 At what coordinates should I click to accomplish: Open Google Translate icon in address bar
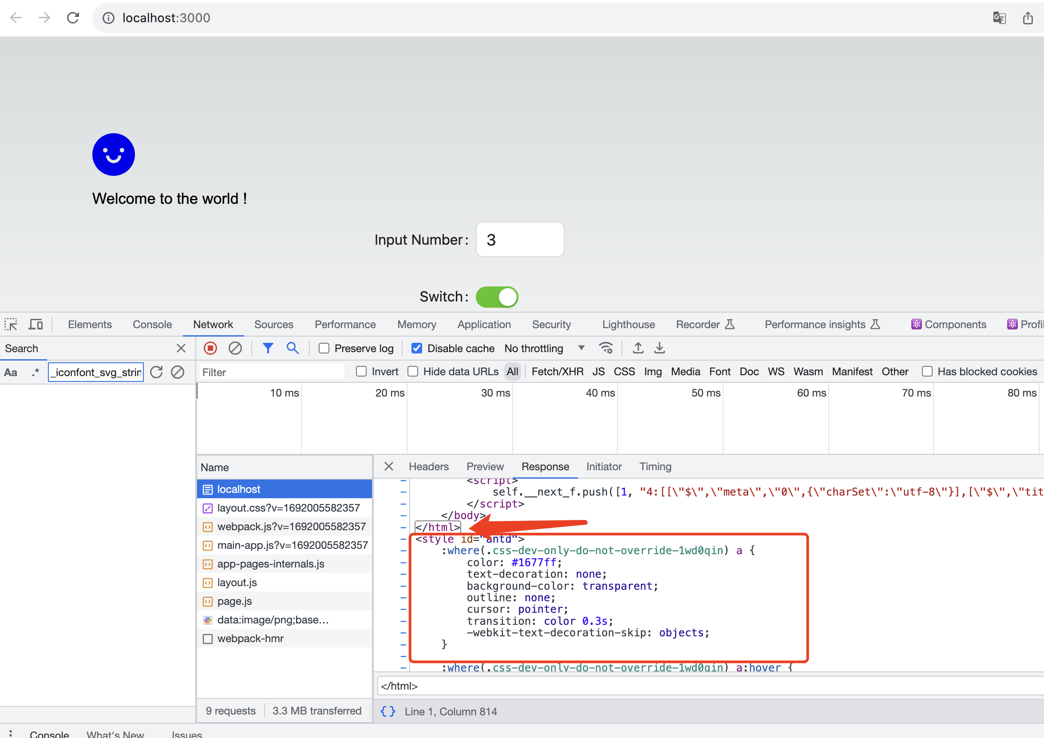tap(999, 18)
